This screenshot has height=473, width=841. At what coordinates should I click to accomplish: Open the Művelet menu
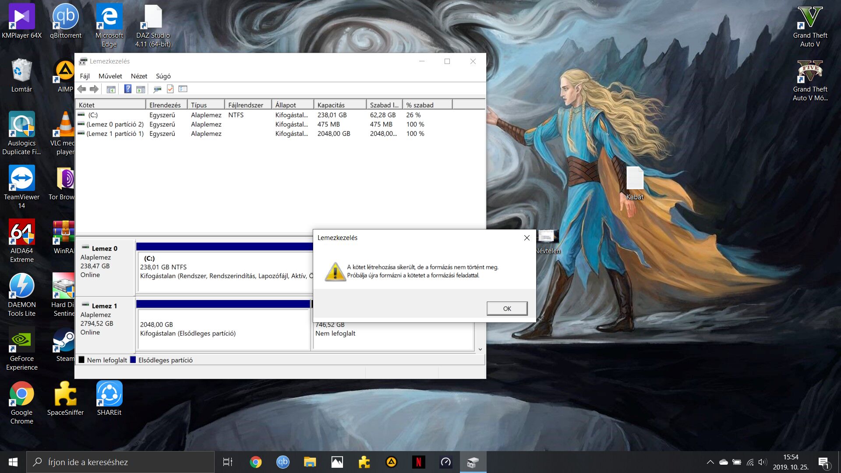pyautogui.click(x=110, y=76)
